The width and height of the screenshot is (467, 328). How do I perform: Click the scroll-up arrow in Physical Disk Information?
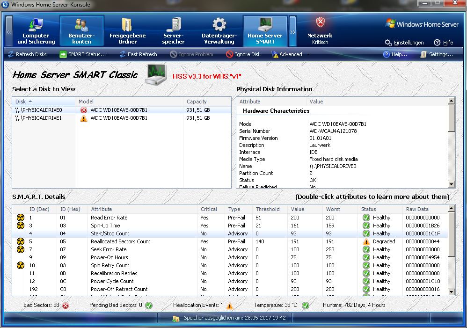[451, 101]
